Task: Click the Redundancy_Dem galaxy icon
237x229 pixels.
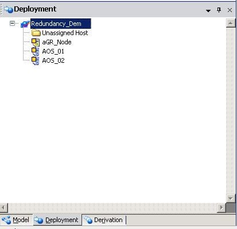Action: [x=25, y=24]
